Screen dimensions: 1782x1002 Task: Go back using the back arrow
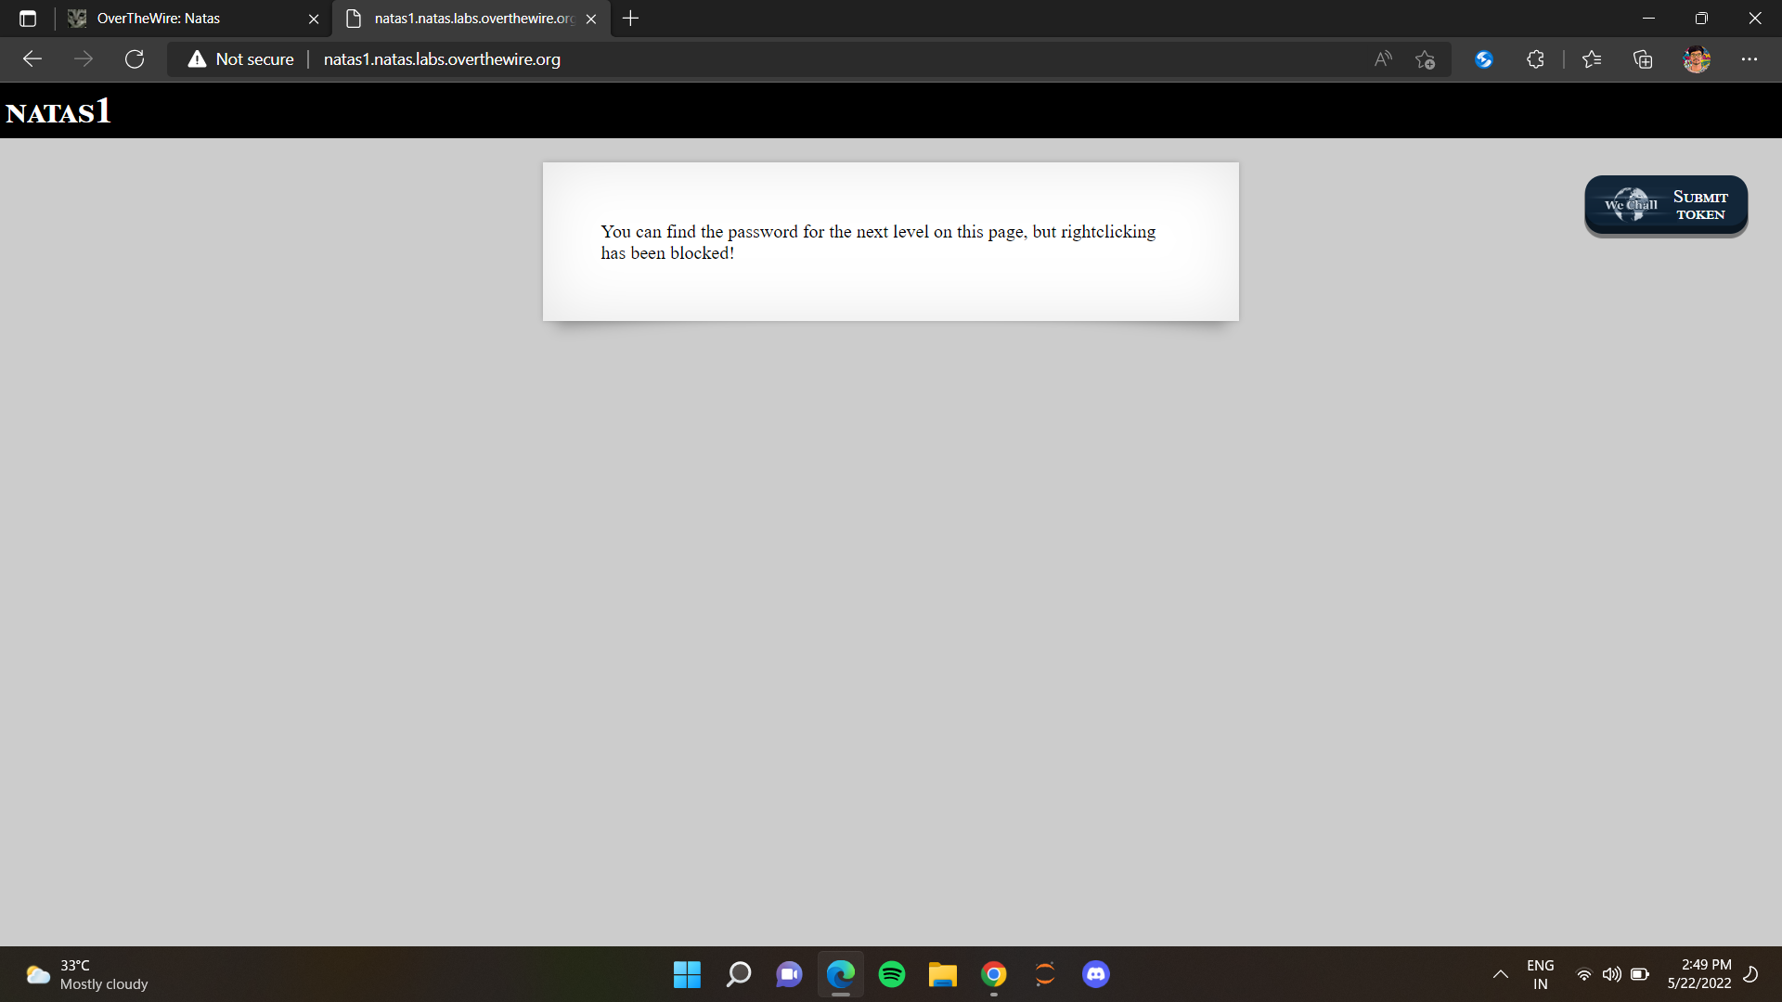[32, 59]
